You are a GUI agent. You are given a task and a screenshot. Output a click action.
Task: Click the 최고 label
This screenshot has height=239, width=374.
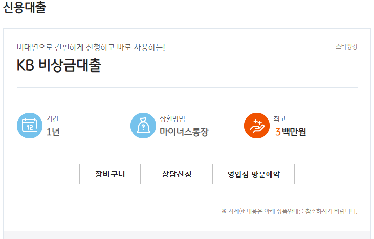click(280, 119)
